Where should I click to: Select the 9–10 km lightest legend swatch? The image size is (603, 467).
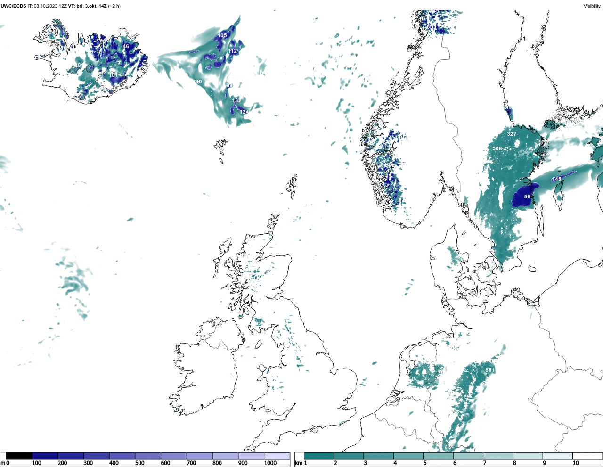pos(557,456)
